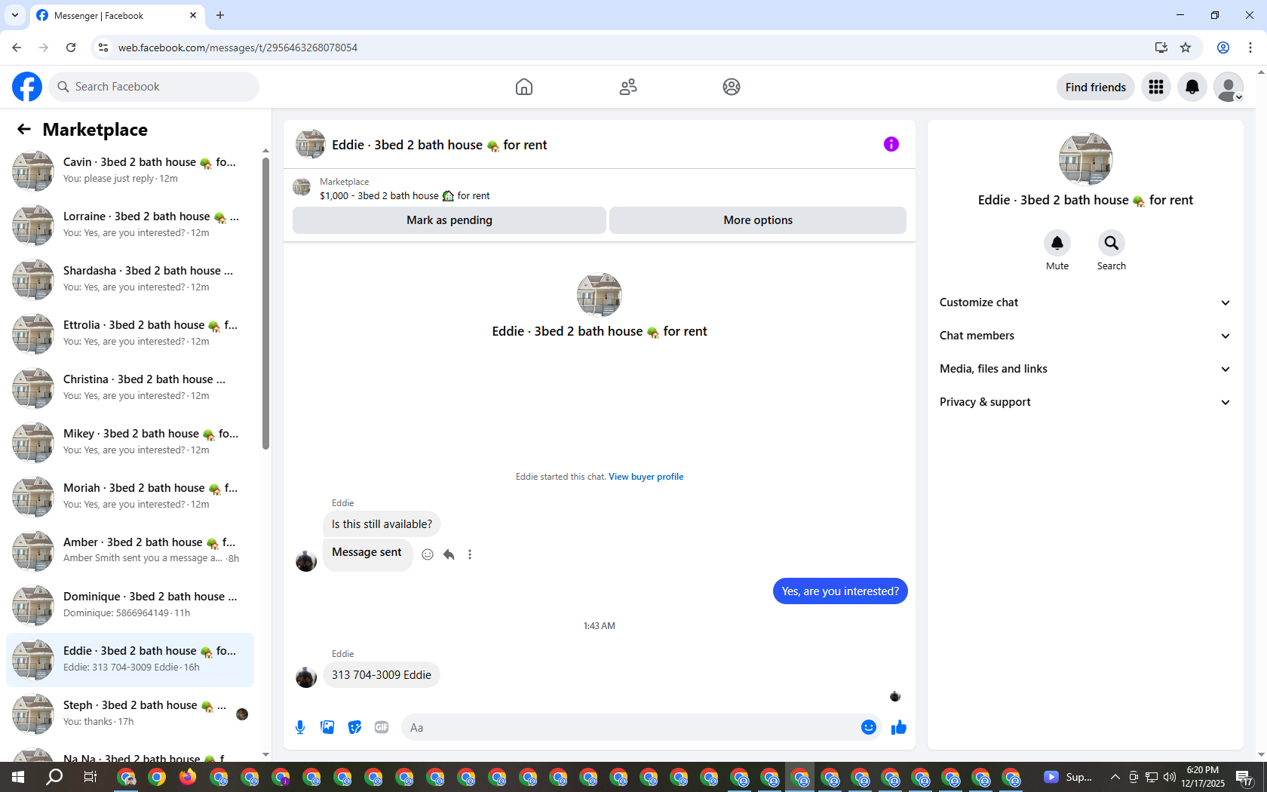1267x792 pixels.
Task: Reply to the 'Message sent' message
Action: click(x=449, y=554)
